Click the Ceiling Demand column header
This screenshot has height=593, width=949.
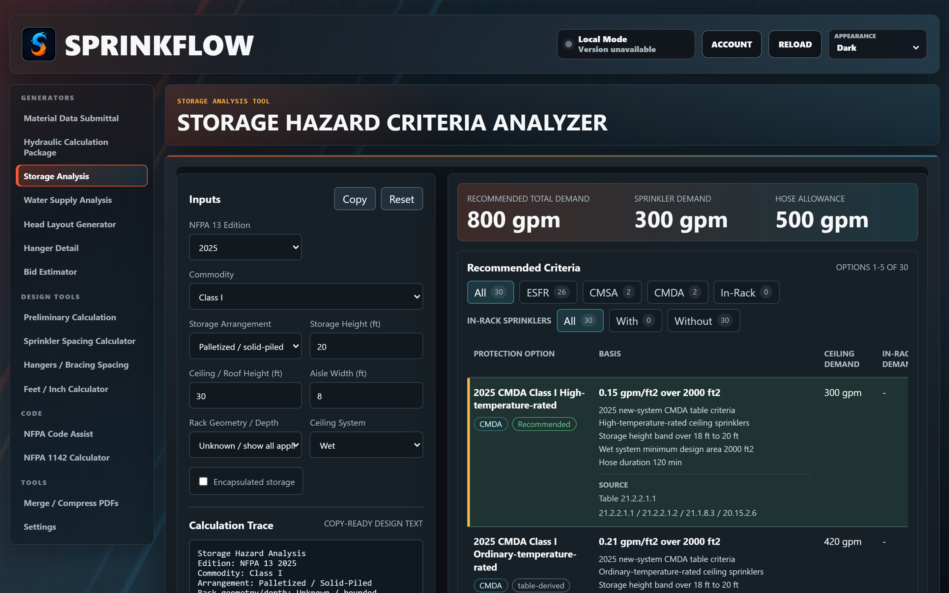click(x=842, y=358)
